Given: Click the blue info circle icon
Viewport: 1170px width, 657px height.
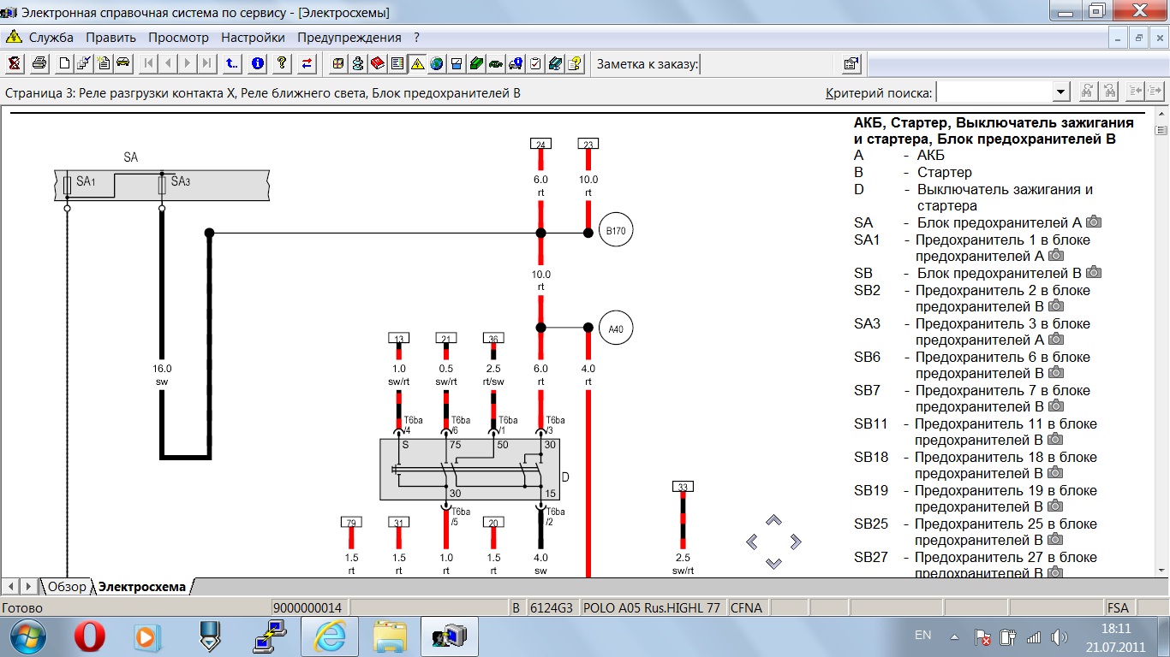Looking at the screenshot, I should 257,63.
